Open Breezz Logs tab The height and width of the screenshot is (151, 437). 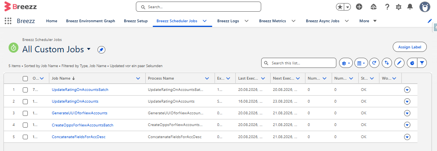click(228, 21)
